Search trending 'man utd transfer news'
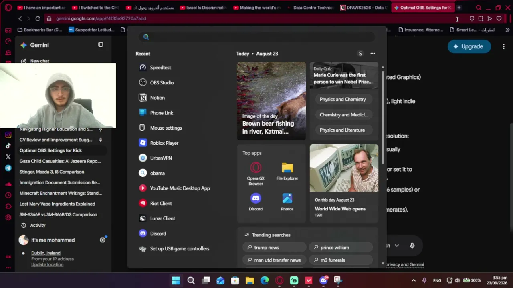This screenshot has width=513, height=288. click(x=274, y=260)
